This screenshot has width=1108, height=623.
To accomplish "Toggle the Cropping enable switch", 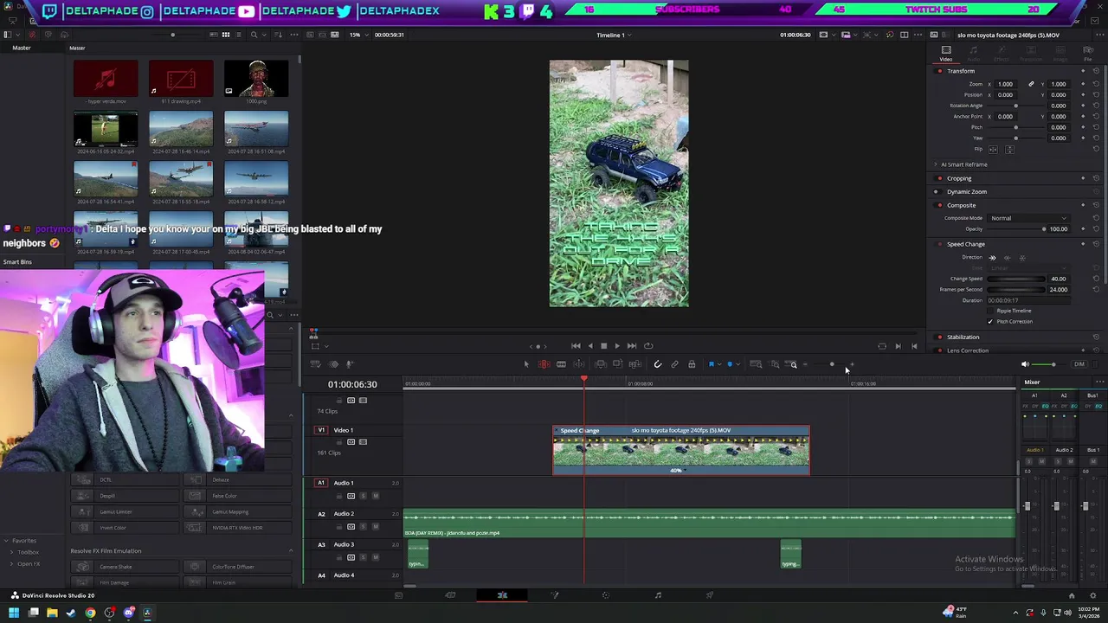I will [x=939, y=178].
